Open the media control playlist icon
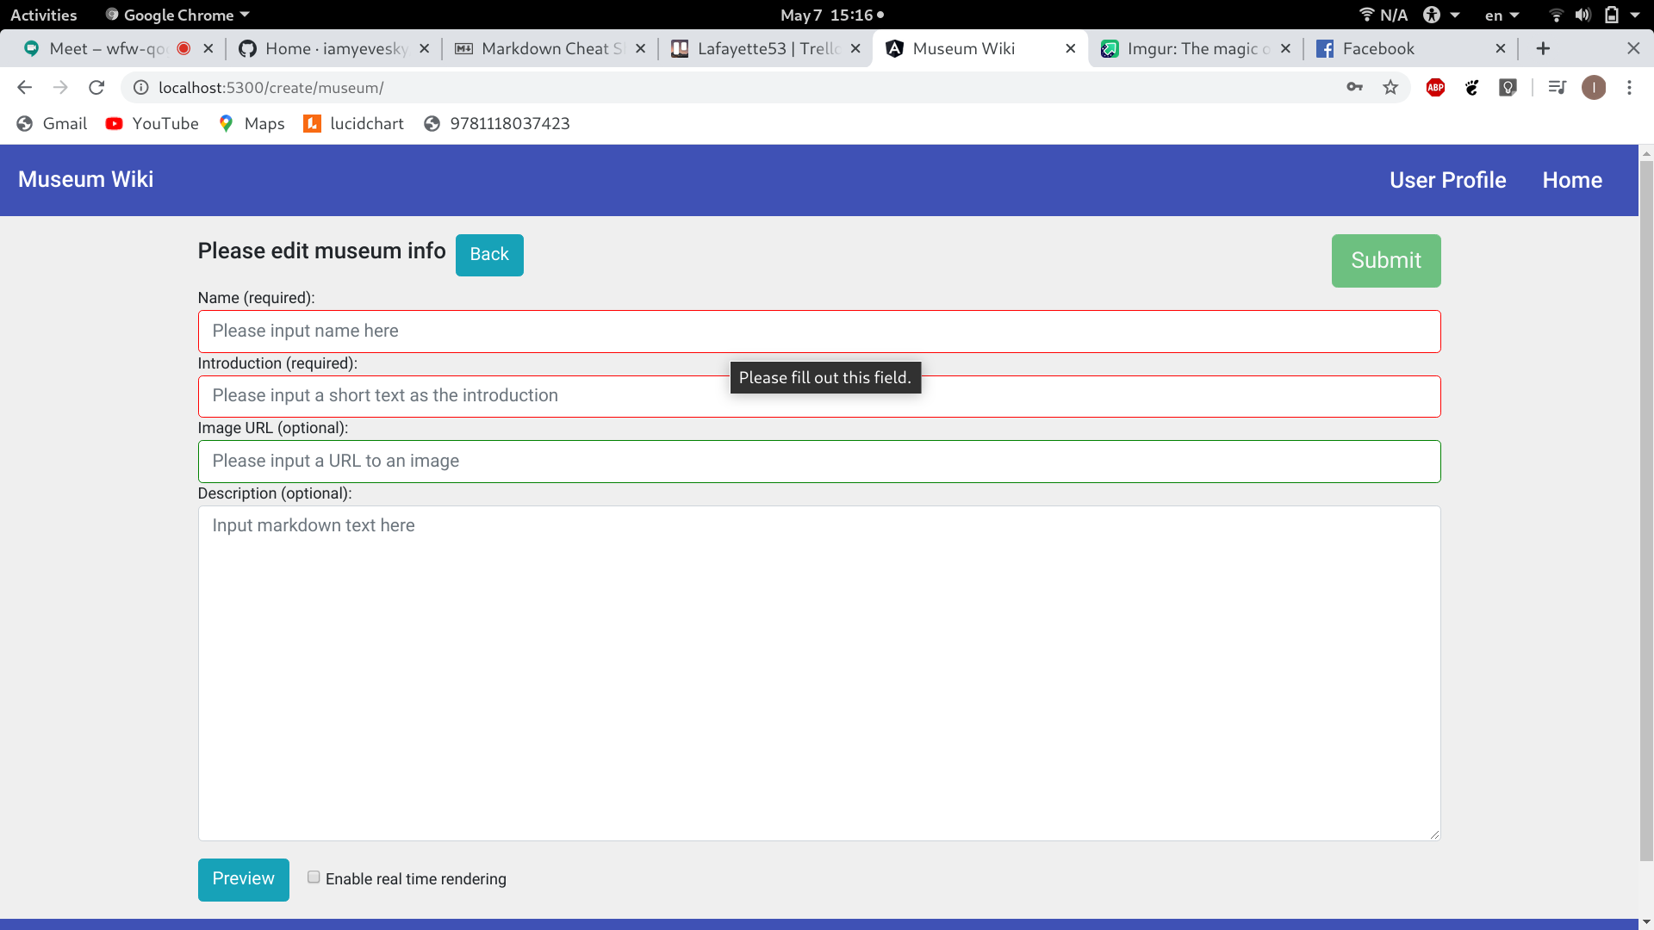 (1556, 87)
